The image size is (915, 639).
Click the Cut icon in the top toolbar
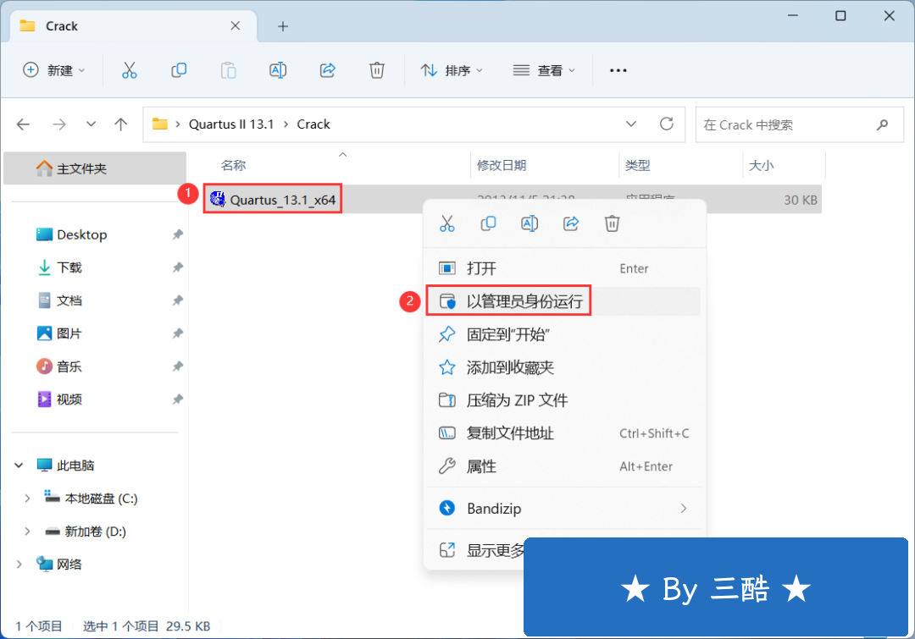click(130, 70)
